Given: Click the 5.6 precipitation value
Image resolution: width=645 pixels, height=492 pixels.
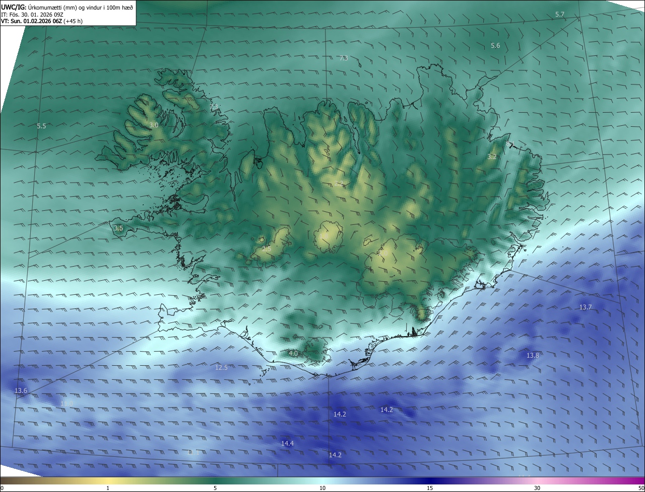Looking at the screenshot, I should tap(495, 46).
